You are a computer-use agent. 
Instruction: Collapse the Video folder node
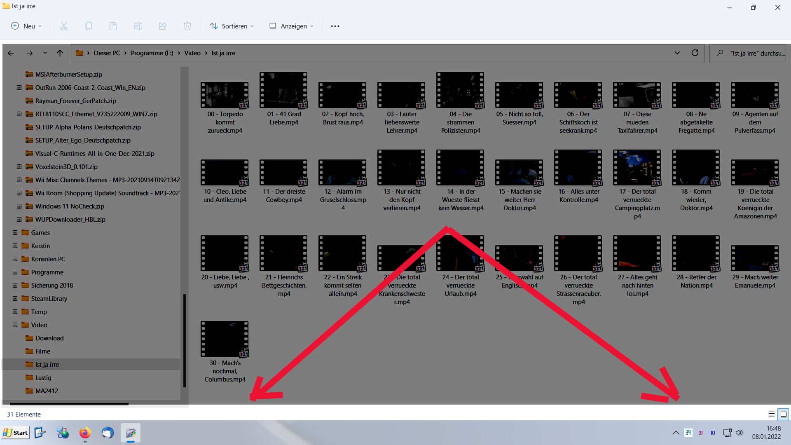coord(15,325)
